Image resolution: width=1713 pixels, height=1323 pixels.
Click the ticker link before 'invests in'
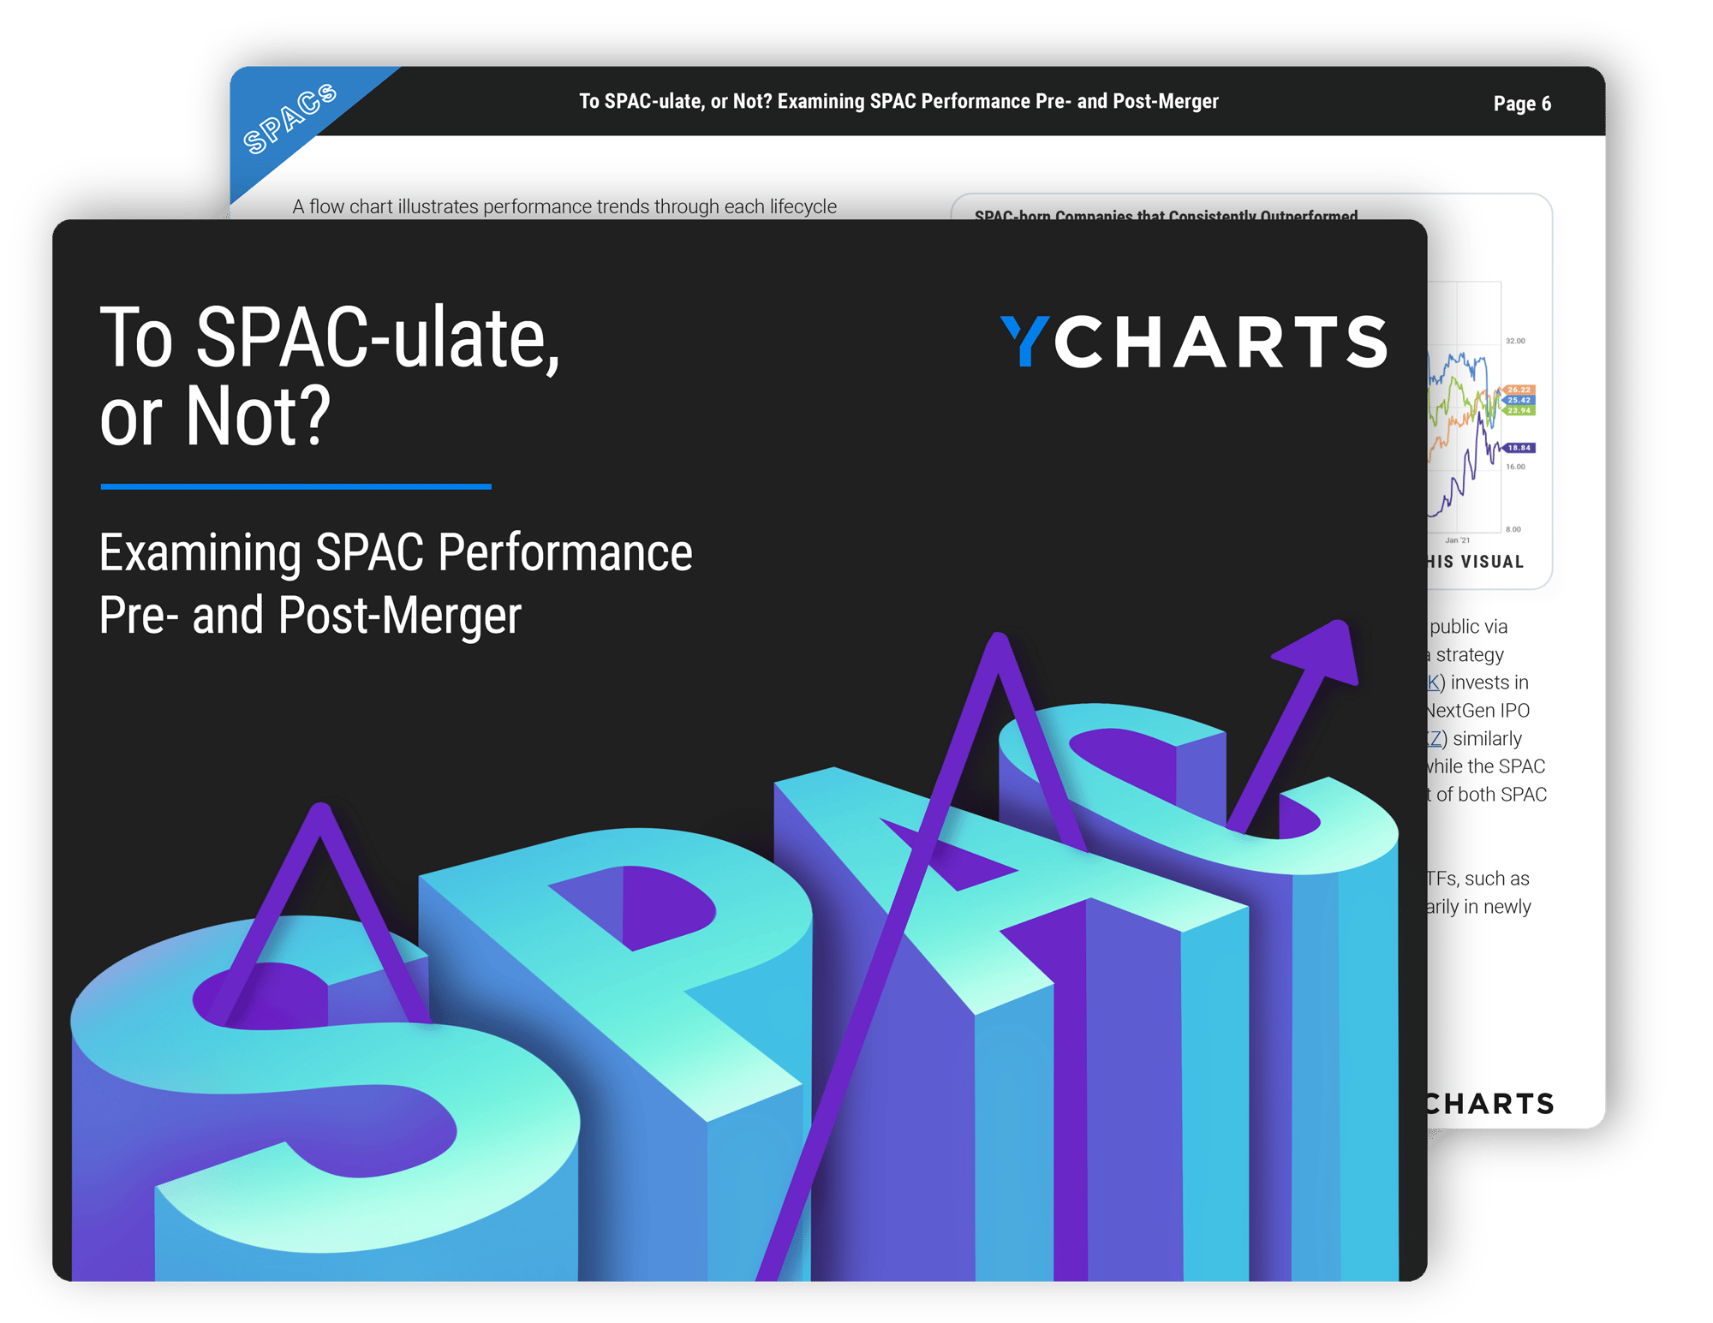1433,682
